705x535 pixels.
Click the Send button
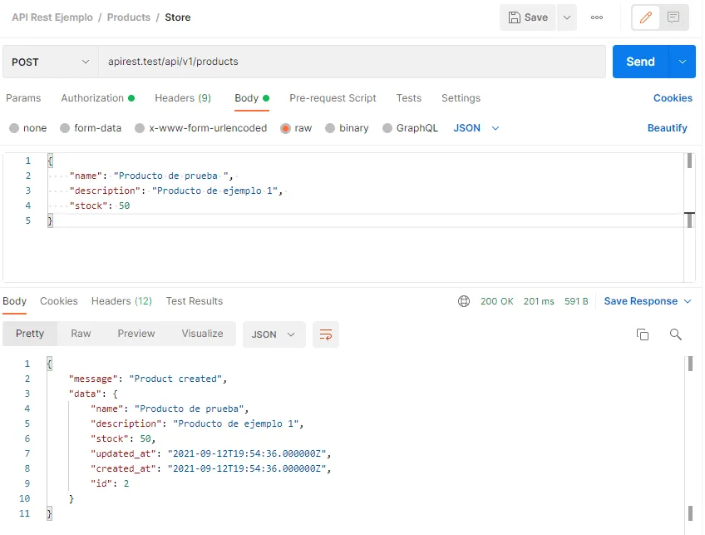[639, 62]
